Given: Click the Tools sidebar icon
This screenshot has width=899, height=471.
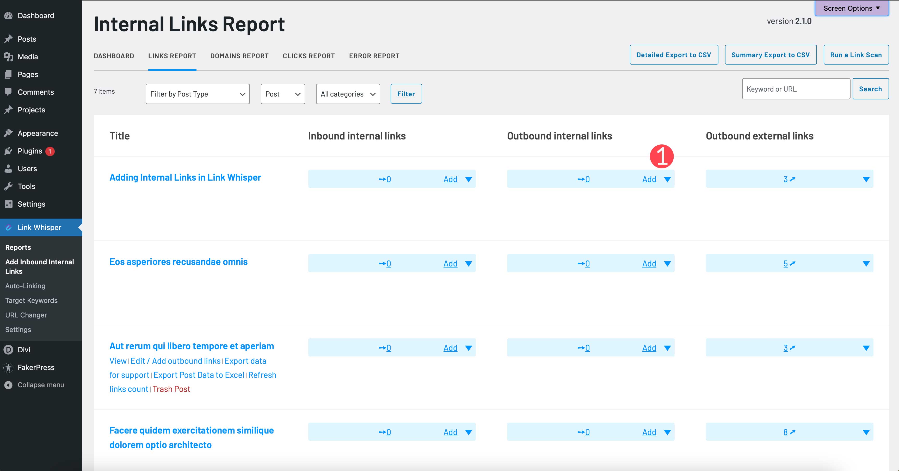Looking at the screenshot, I should (8, 186).
